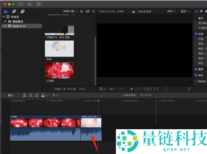Collapse the 未命名 library tree
The image size is (207, 154).
(x=4, y=17)
